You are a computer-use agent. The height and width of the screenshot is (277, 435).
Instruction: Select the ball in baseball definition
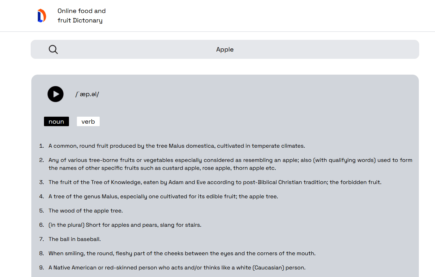click(x=75, y=239)
